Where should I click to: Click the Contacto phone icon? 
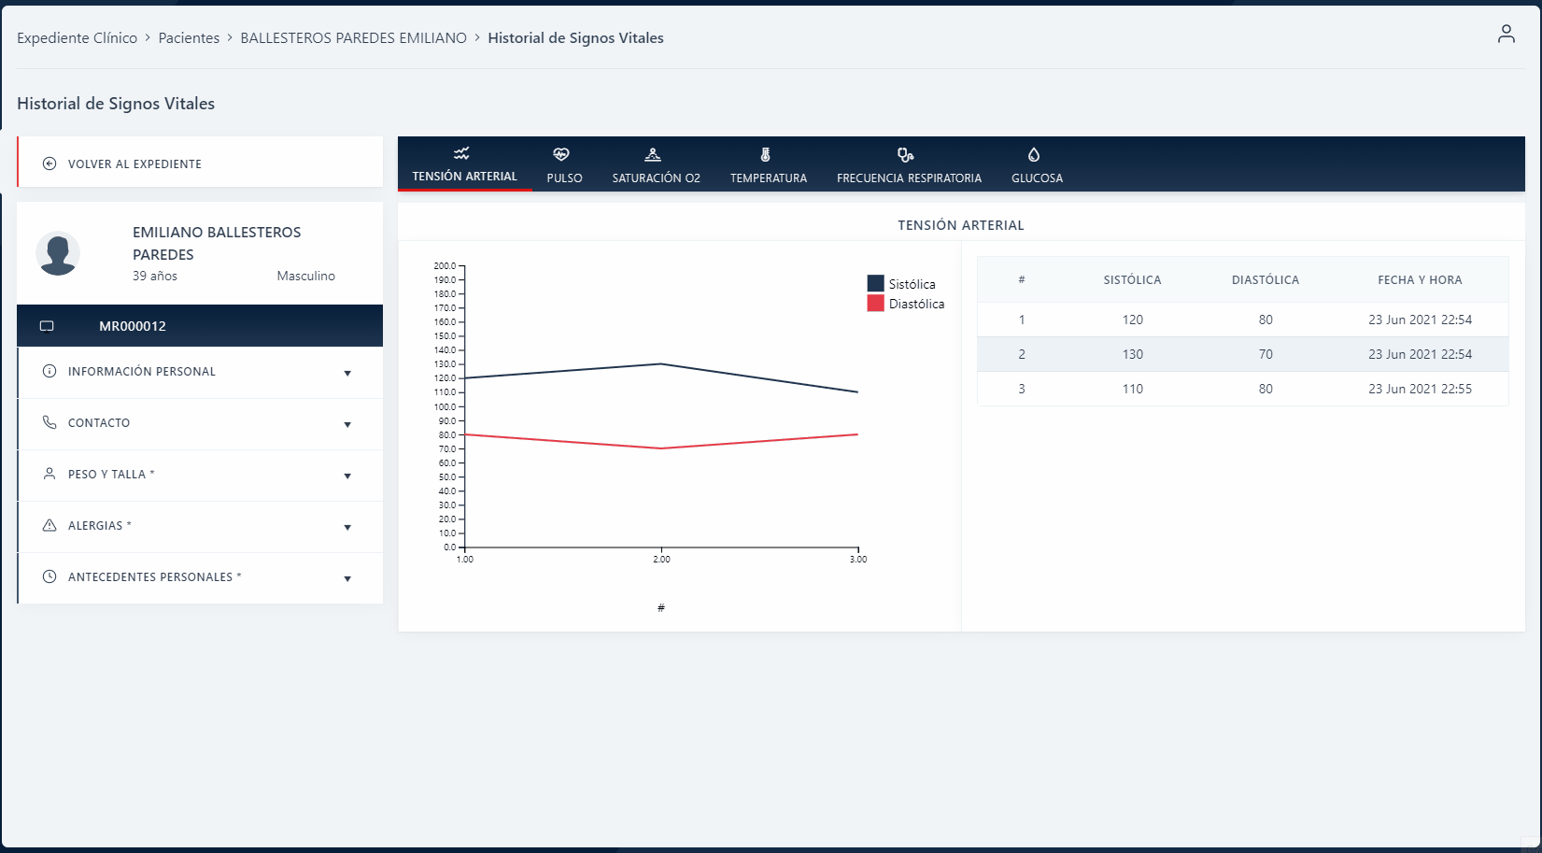tap(50, 422)
